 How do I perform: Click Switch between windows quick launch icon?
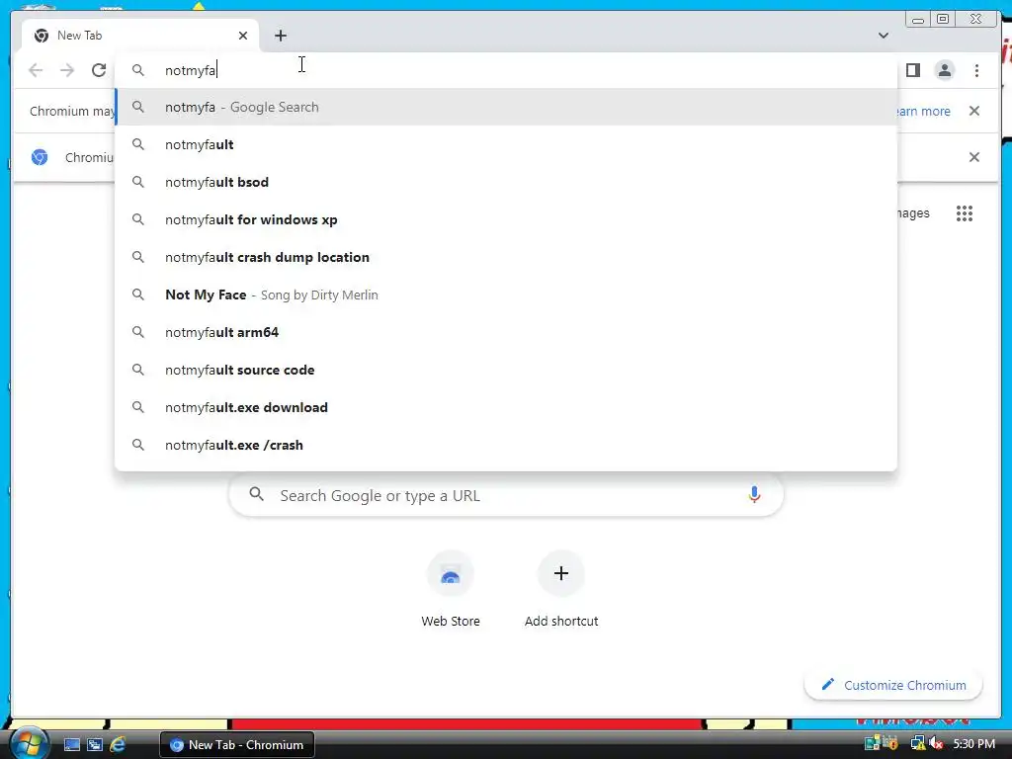coord(95,745)
